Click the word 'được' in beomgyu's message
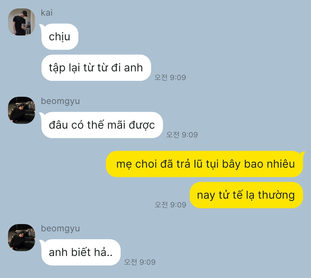 142,125
